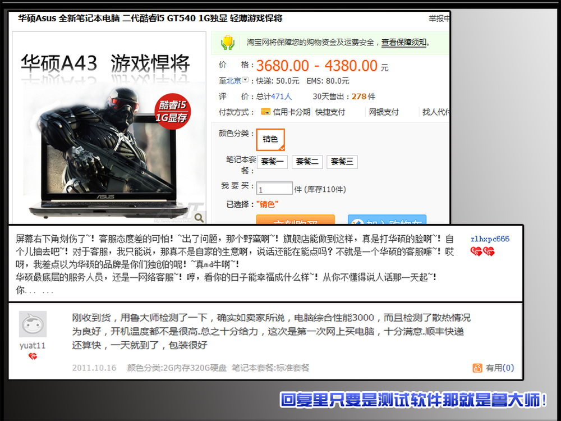Choose package 套餐一
Image resolution: width=561 pixels, height=421 pixels.
[272, 162]
